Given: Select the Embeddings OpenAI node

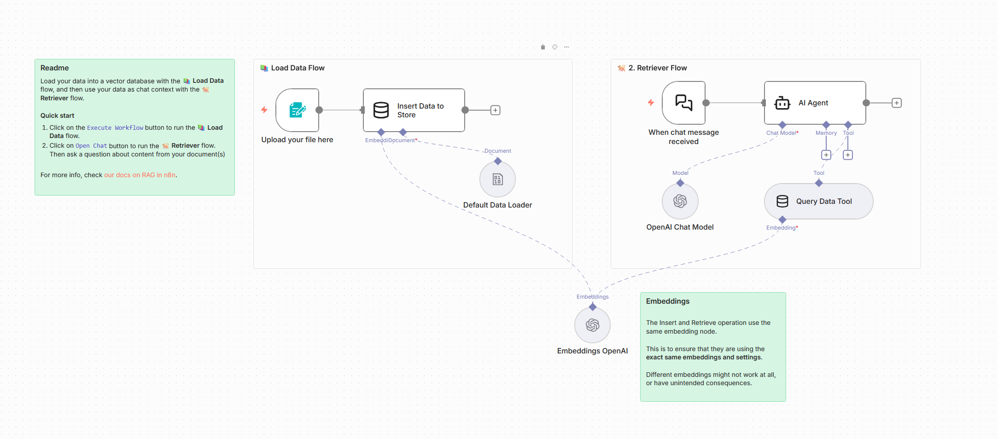Looking at the screenshot, I should tap(592, 325).
